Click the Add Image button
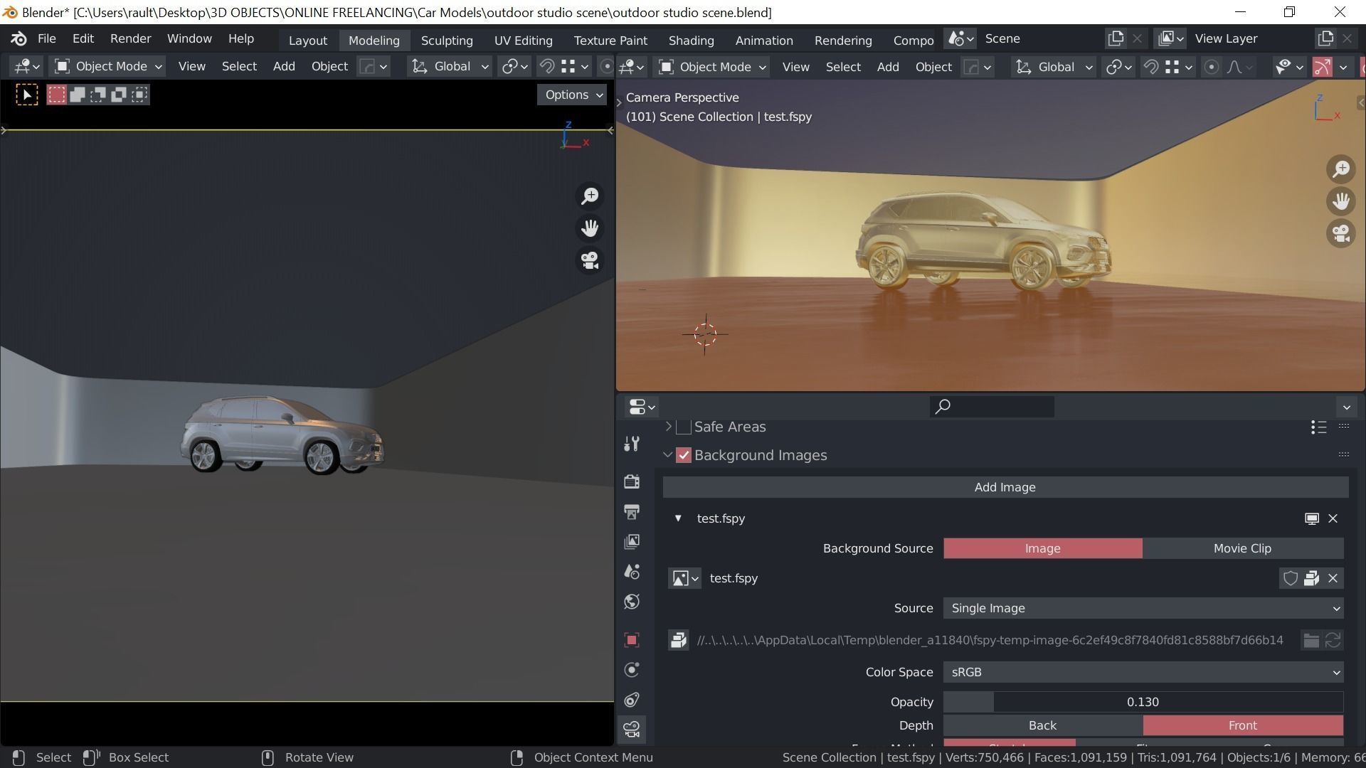 tap(1005, 487)
